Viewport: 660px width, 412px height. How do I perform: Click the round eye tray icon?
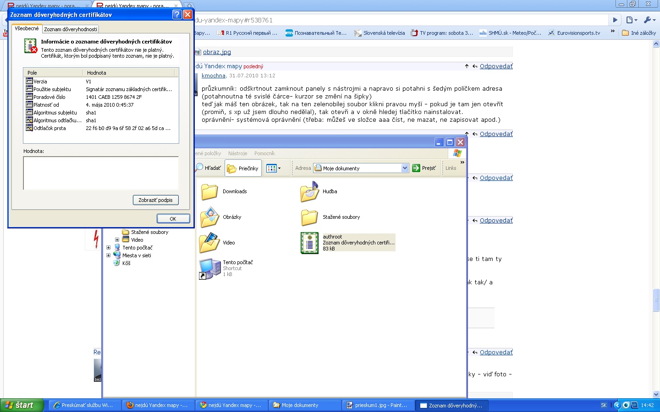pos(626,405)
